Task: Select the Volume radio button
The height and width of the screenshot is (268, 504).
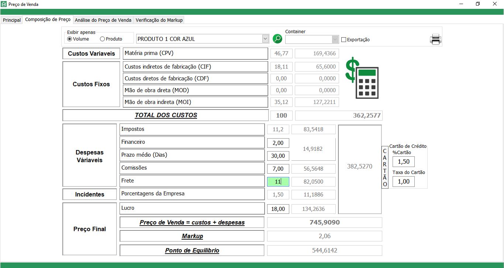Action: pyautogui.click(x=70, y=39)
